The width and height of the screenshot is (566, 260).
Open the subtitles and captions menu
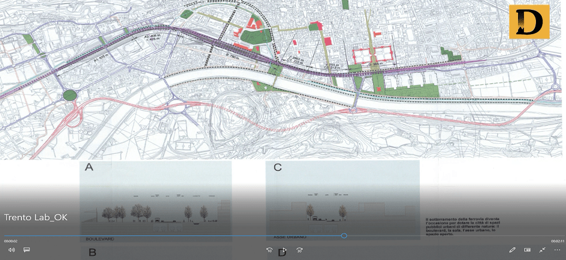[27, 250]
